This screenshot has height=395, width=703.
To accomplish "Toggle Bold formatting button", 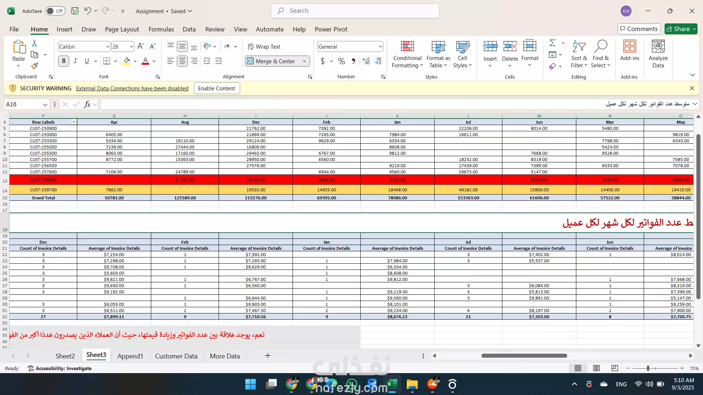I will (x=64, y=61).
